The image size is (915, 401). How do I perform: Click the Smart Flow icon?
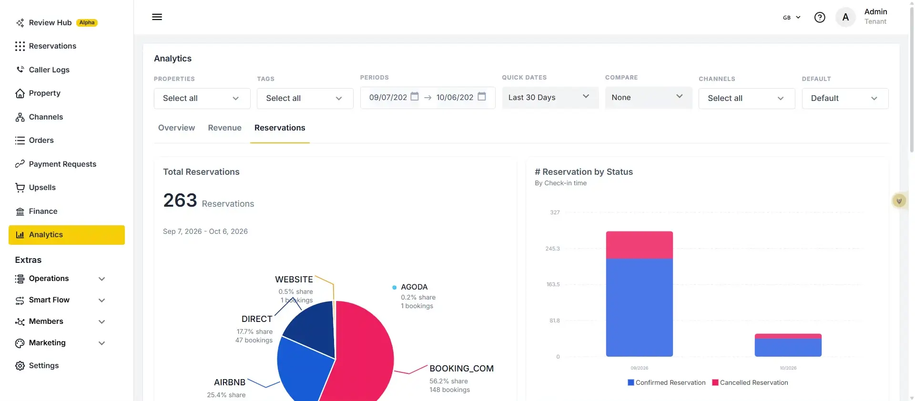20,300
